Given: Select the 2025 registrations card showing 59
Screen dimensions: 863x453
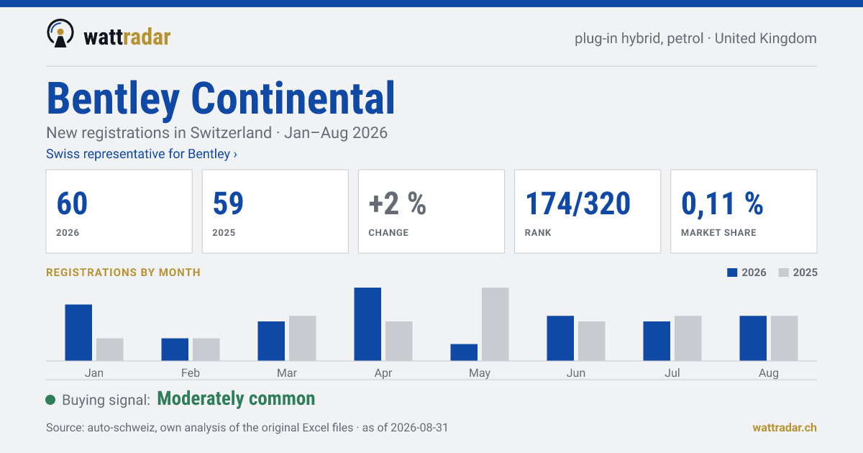Looking at the screenshot, I should tap(275, 211).
